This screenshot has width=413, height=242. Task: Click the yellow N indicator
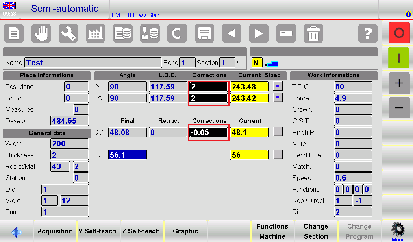pos(256,63)
